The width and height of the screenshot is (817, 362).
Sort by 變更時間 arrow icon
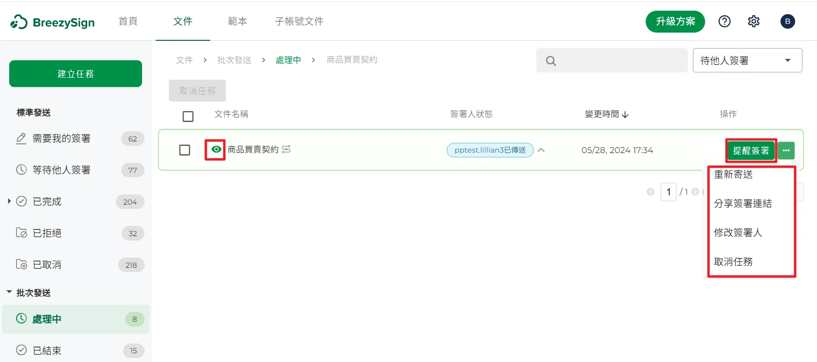click(x=625, y=115)
